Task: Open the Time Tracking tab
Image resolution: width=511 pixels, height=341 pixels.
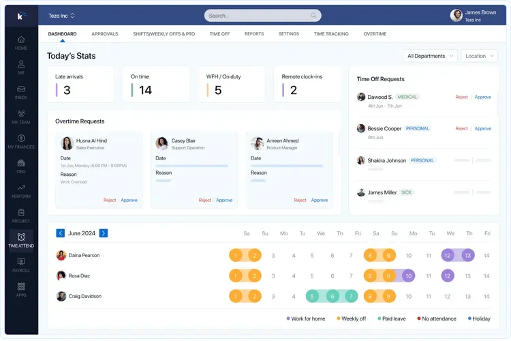Action: 331,33
